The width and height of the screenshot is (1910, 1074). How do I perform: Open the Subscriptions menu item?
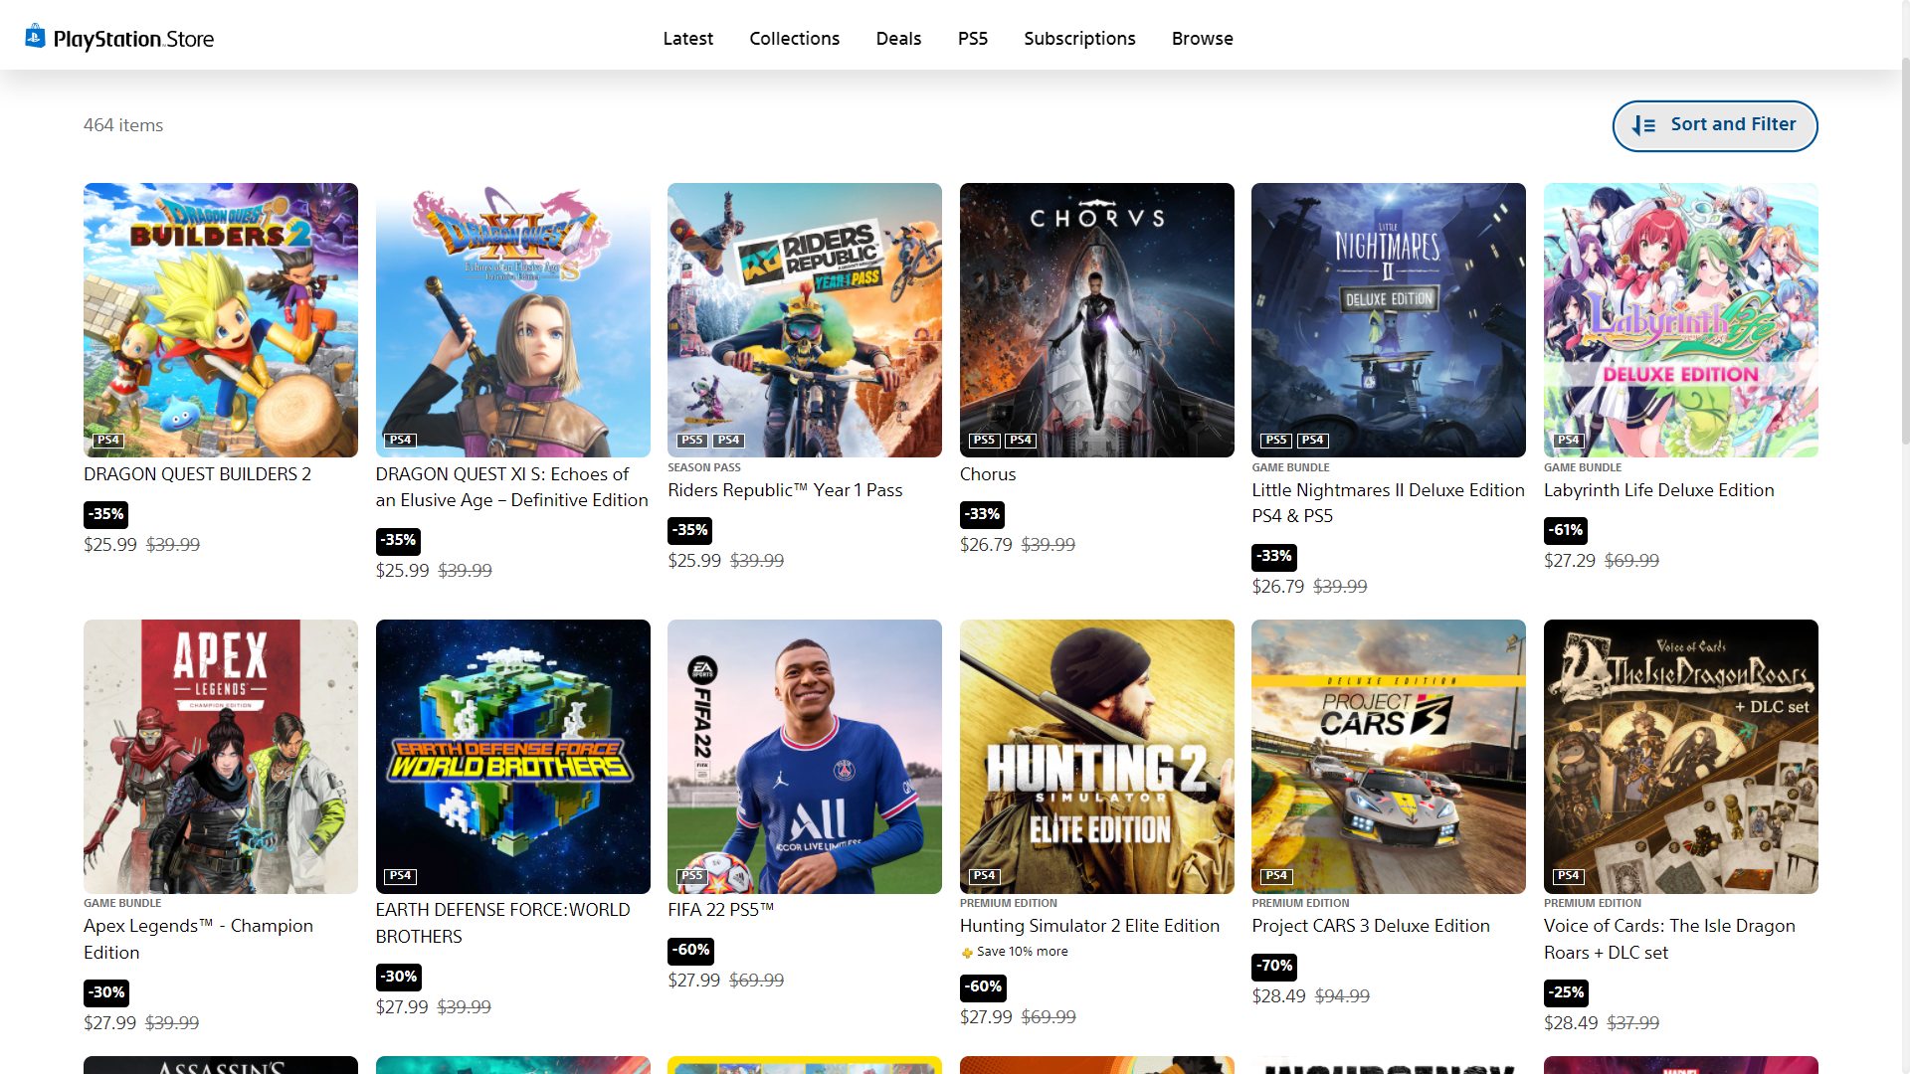tap(1078, 38)
